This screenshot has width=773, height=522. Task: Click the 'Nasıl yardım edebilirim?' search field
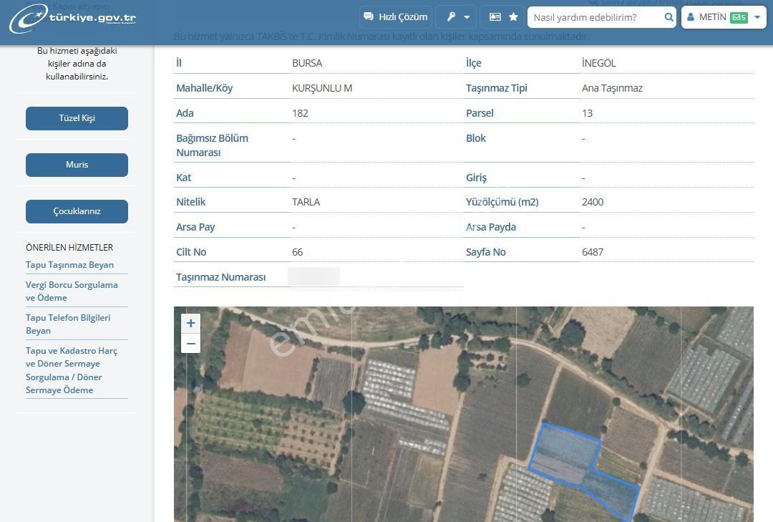pos(595,17)
